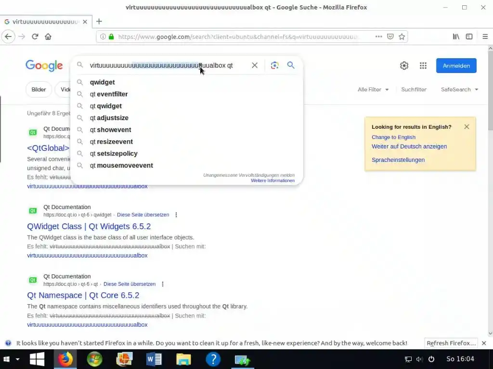
Task: Expand the Alle Filter dropdown
Action: click(373, 89)
